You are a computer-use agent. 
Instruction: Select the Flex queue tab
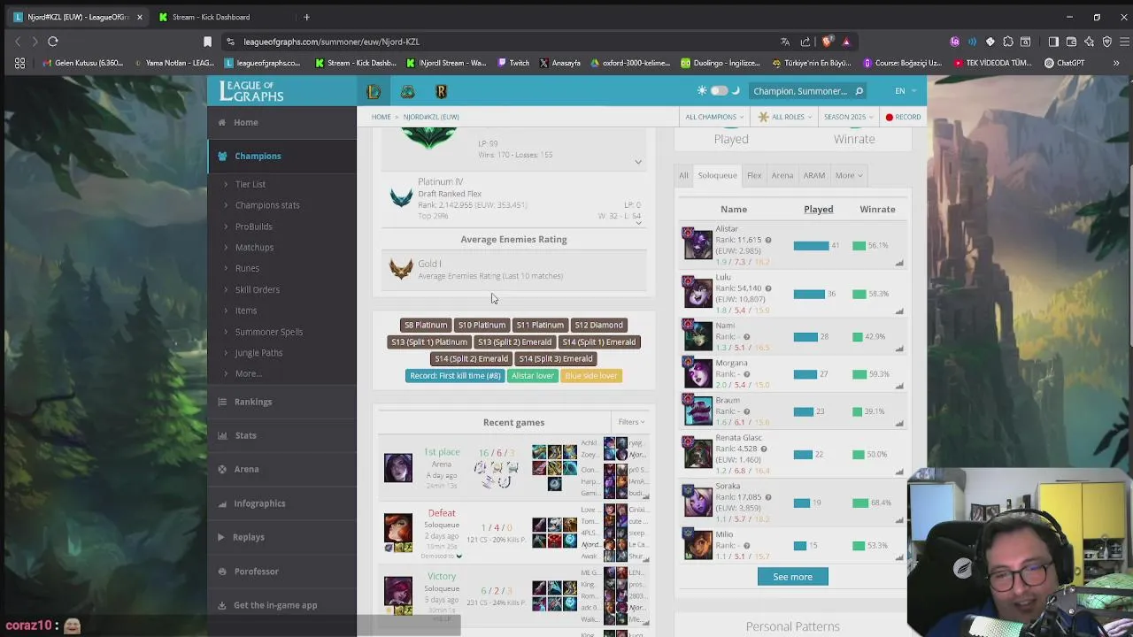[754, 175]
